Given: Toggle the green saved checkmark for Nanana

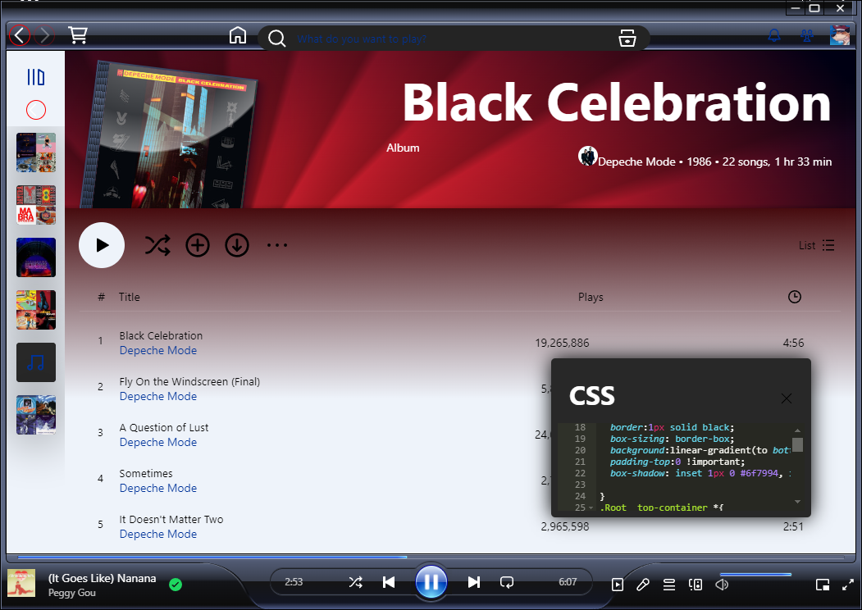Looking at the screenshot, I should pyautogui.click(x=176, y=585).
